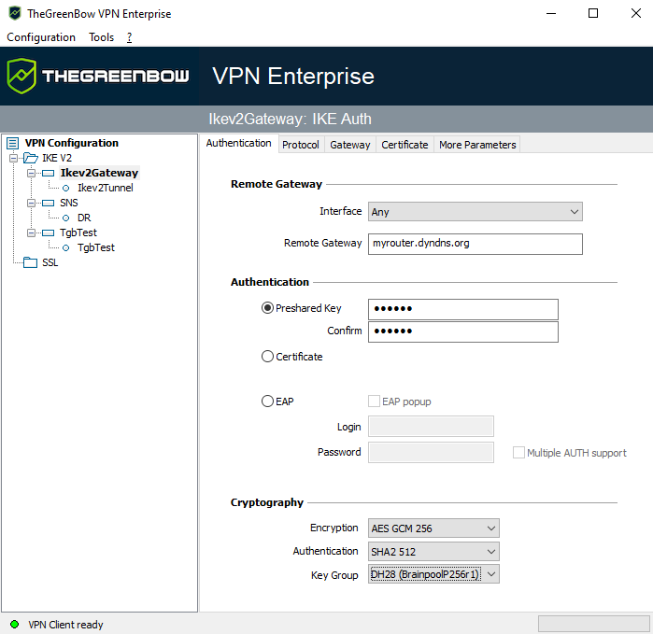Image resolution: width=653 pixels, height=634 pixels.
Task: Click the SNS gateway icon
Action: click(x=48, y=203)
